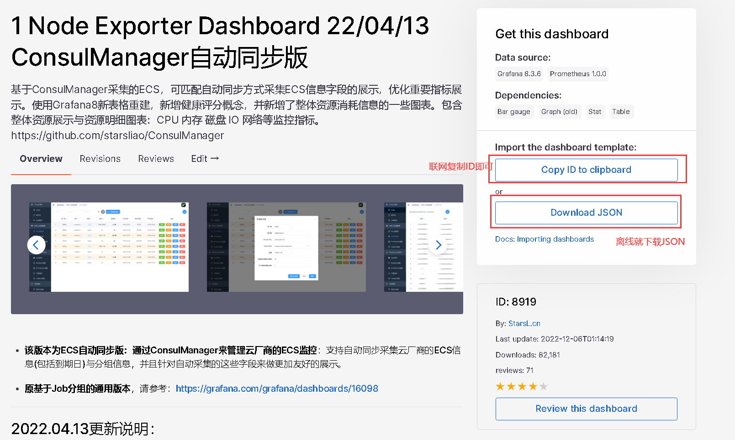Click the 'Get this dashboard' heading
The image size is (735, 440).
pyautogui.click(x=552, y=34)
